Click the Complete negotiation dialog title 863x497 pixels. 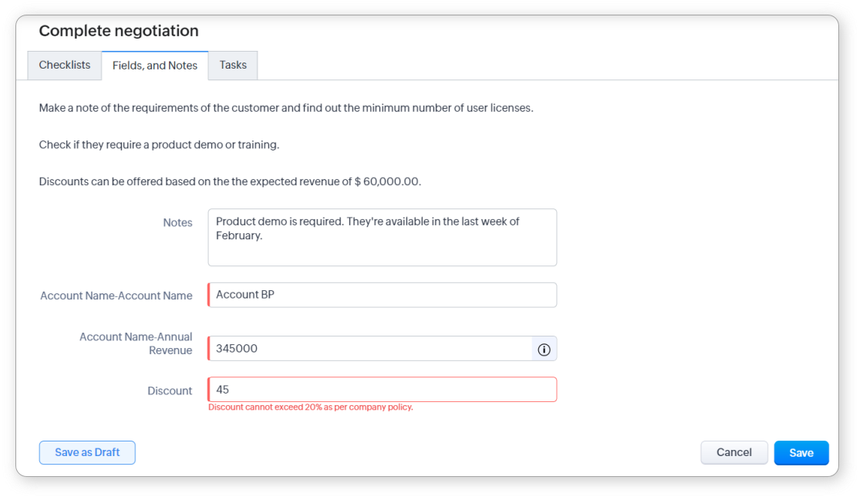[x=119, y=31]
